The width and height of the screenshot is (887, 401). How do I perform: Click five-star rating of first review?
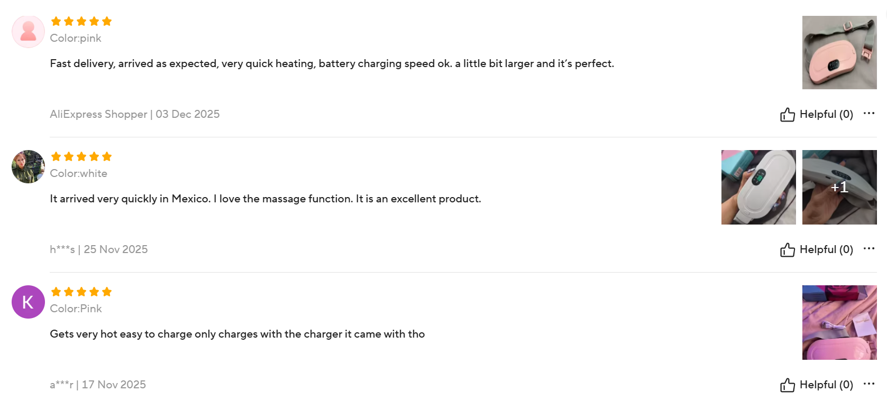[81, 21]
